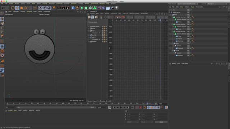
Task: Toggle Timeline checkbox for base center track
Action: pyautogui.click(x=103, y=27)
